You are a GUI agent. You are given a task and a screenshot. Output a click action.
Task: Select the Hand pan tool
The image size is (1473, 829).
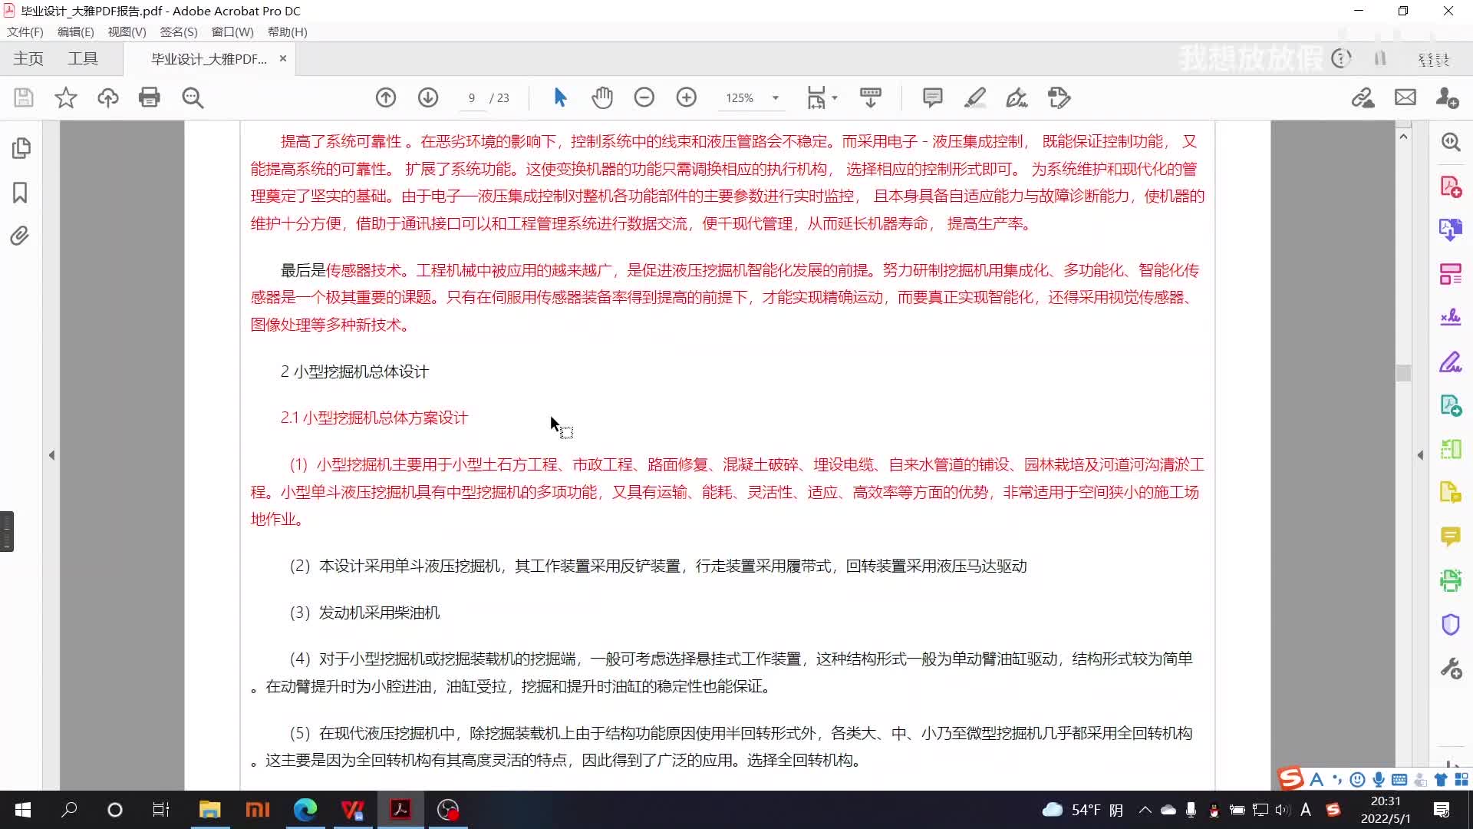(x=602, y=97)
